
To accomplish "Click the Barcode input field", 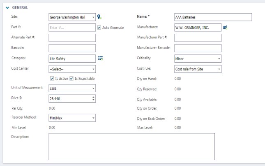I will coord(72,48).
